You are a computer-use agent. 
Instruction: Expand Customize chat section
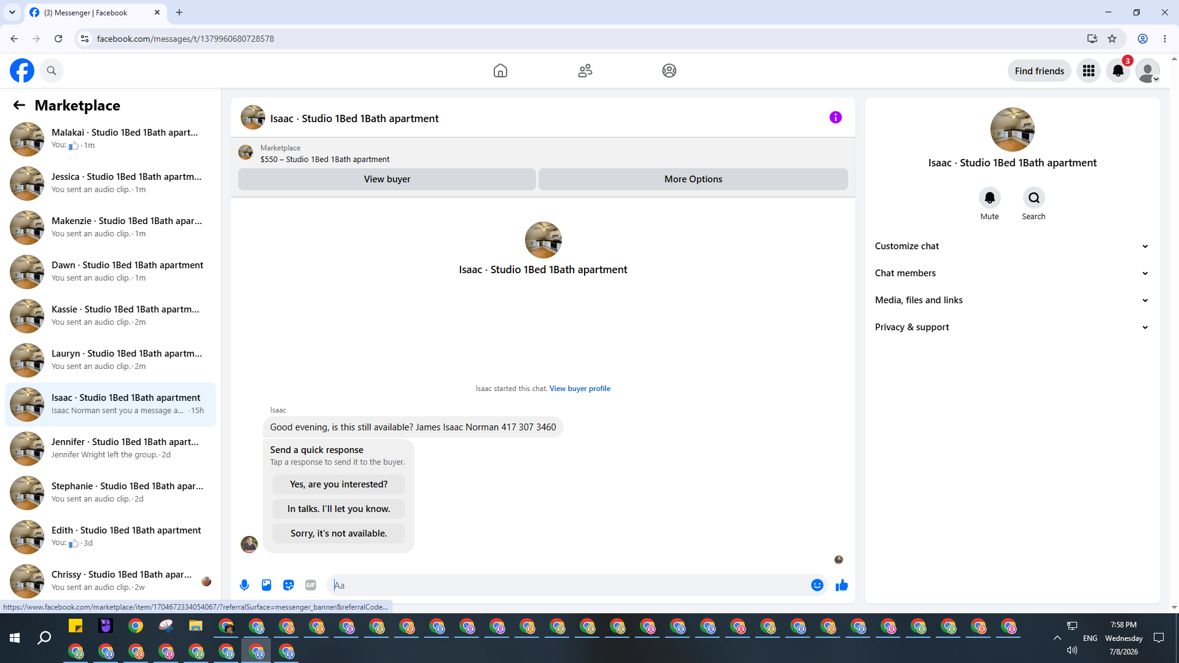1012,246
